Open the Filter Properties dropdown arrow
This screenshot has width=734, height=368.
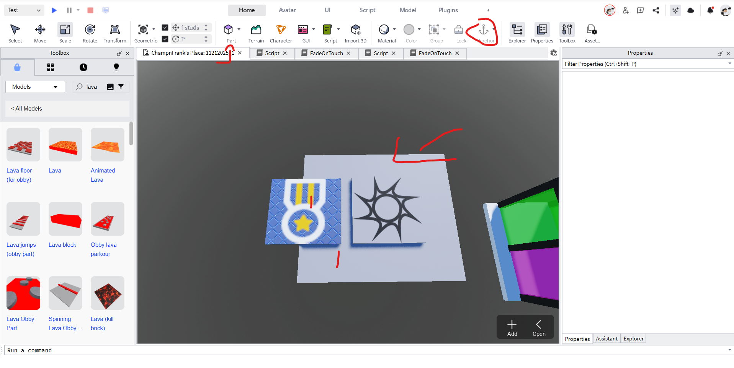(729, 64)
